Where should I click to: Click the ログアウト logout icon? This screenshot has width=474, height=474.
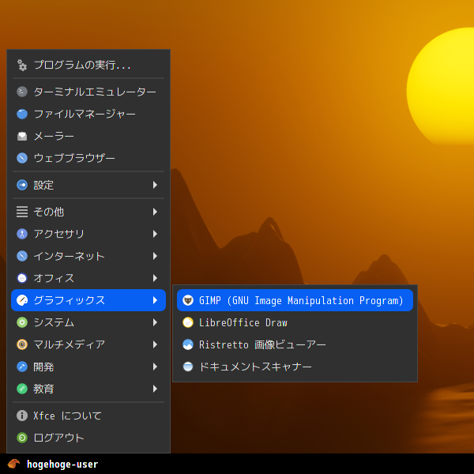tap(22, 438)
